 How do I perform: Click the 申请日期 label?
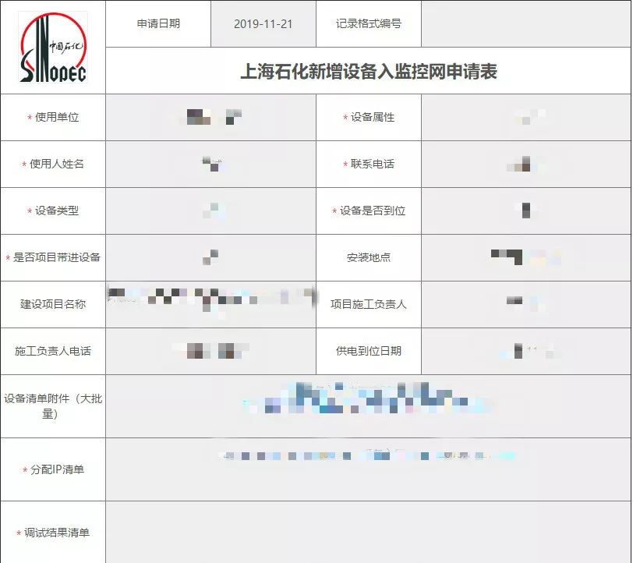point(158,24)
